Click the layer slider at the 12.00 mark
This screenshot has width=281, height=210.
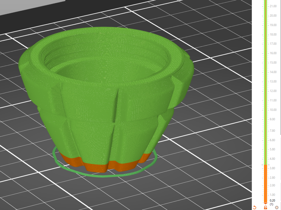click(x=265, y=91)
